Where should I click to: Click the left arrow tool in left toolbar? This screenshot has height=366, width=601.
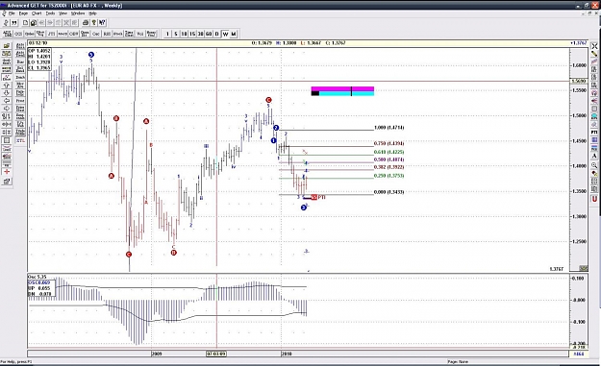(7, 101)
